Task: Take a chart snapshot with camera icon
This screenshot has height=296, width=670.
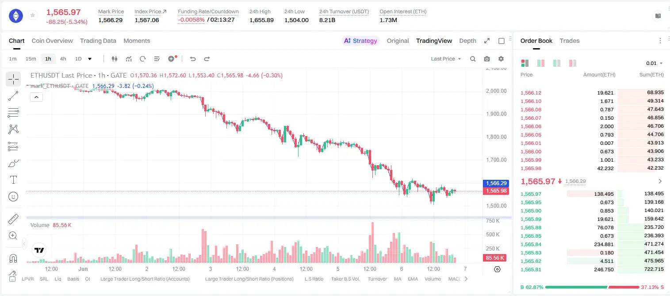Action: (487, 59)
